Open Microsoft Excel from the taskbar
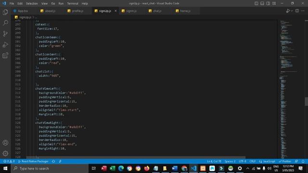 tap(112, 168)
